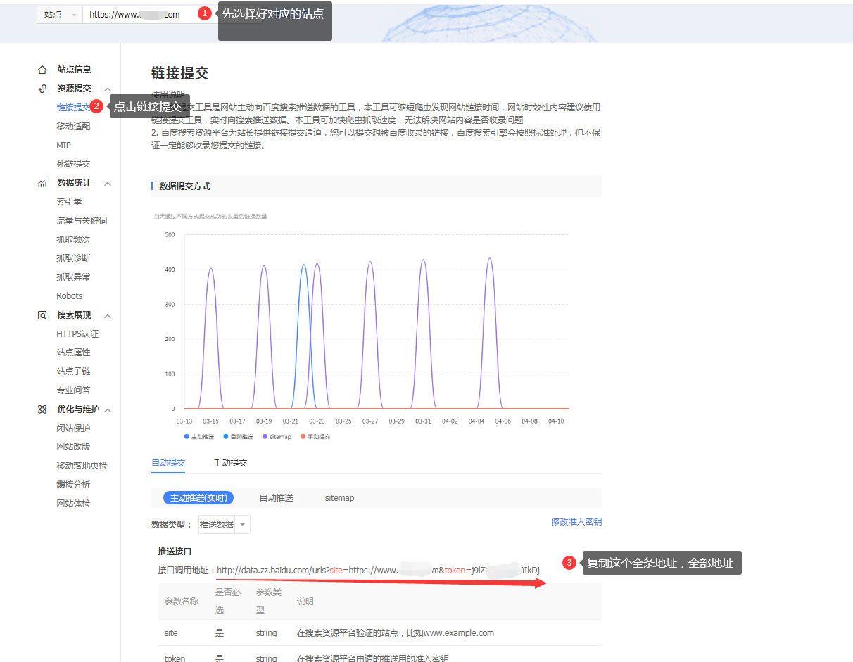
Task: Open Robots from the sidebar menu
Action: 69,295
